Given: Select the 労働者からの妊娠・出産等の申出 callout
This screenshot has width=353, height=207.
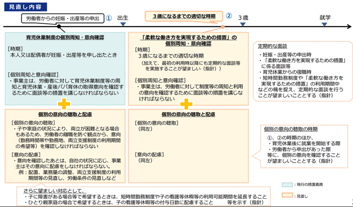Looking at the screenshot, I should [63, 18].
